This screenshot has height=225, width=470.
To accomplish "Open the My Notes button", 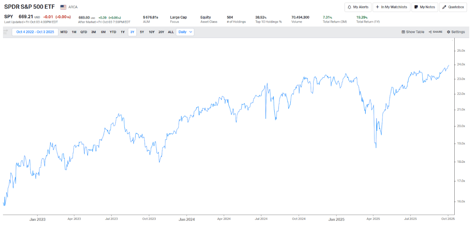I will pos(425,7).
